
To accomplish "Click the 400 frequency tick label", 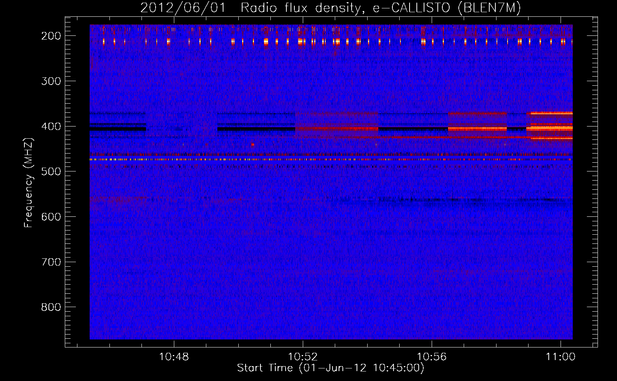I will (51, 126).
